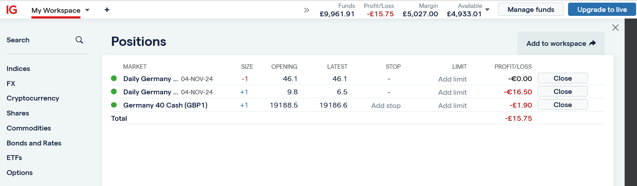The height and width of the screenshot is (186, 637).
Task: Expand the header with double chevron icon
Action: point(306,10)
